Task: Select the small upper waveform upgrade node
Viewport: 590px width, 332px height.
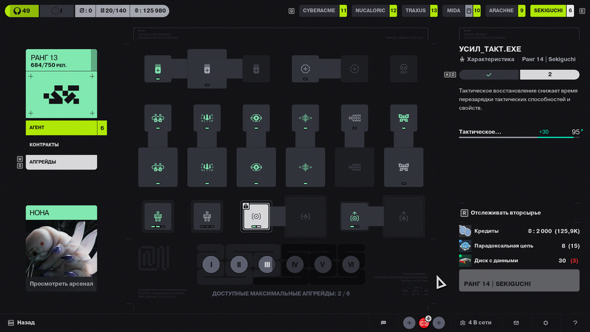Action: 305,118
